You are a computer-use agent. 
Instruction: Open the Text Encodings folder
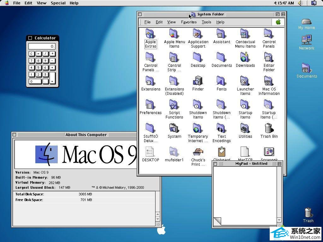click(x=222, y=129)
